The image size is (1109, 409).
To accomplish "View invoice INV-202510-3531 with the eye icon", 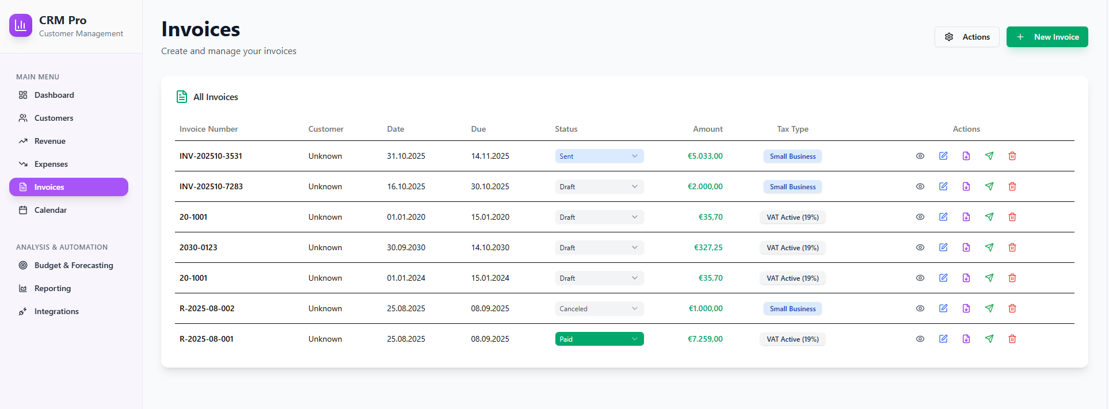I will tap(920, 156).
